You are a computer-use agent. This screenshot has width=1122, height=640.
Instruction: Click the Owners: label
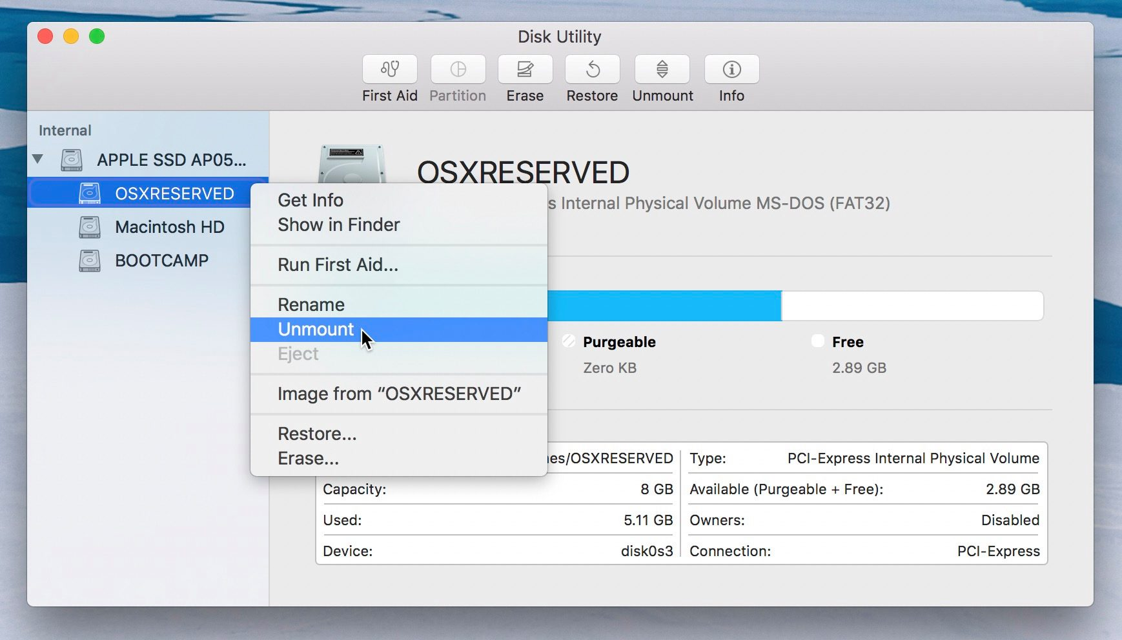pyautogui.click(x=717, y=520)
